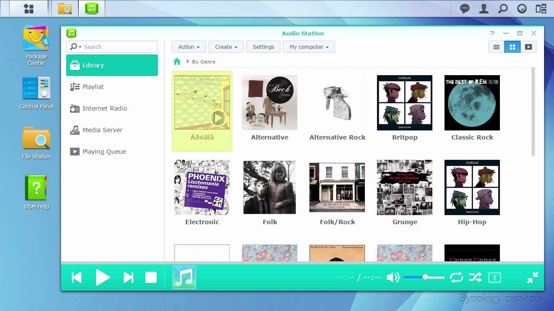Open the Electronic genre album
The height and width of the screenshot is (311, 554).
202,187
